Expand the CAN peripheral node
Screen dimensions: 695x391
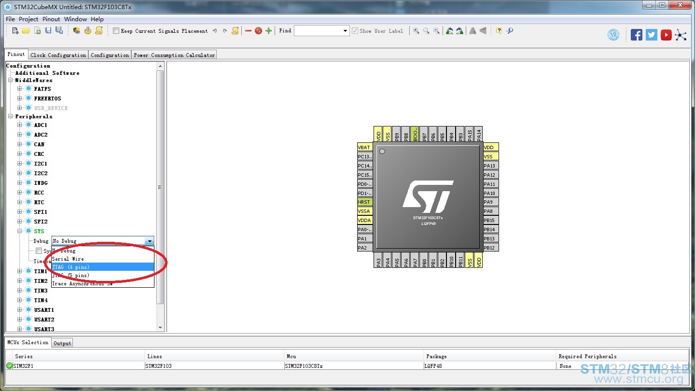(20, 144)
